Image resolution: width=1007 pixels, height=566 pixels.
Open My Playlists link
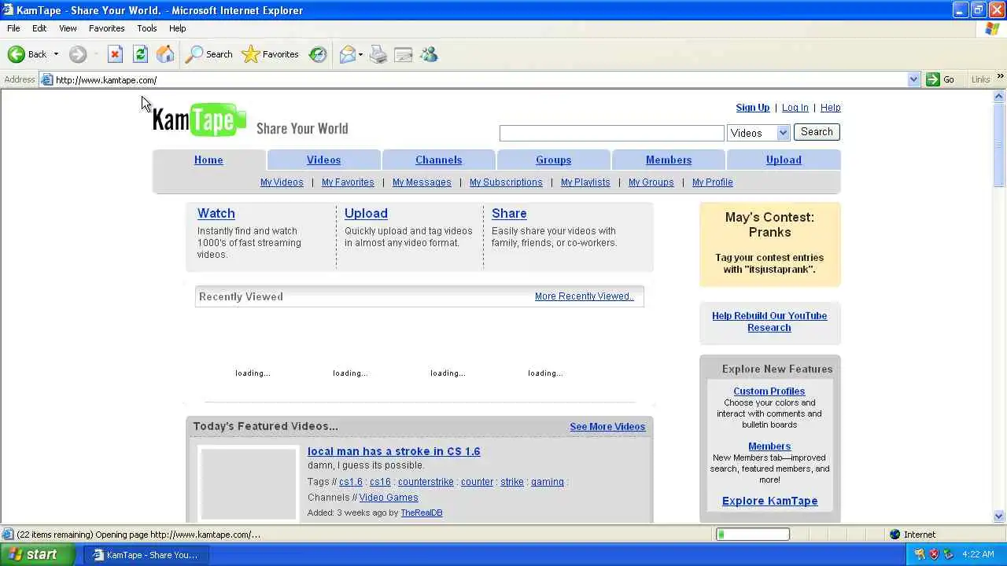click(x=585, y=182)
